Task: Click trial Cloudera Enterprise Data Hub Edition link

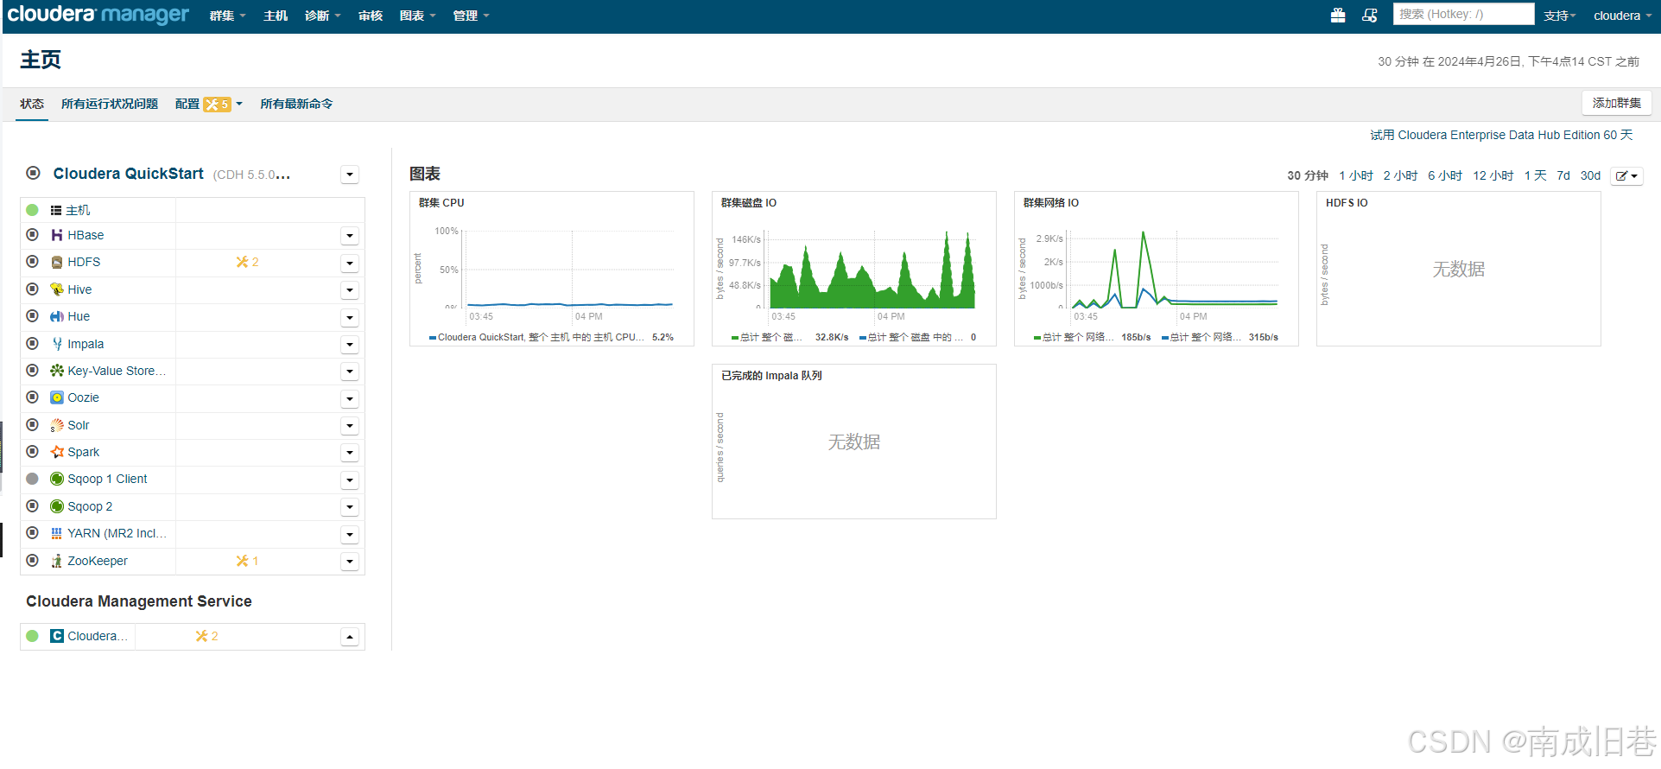Action: (x=1501, y=135)
